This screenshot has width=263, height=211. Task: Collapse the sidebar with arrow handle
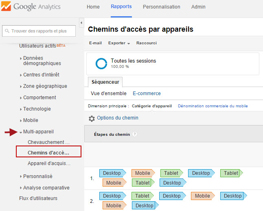(81, 23)
